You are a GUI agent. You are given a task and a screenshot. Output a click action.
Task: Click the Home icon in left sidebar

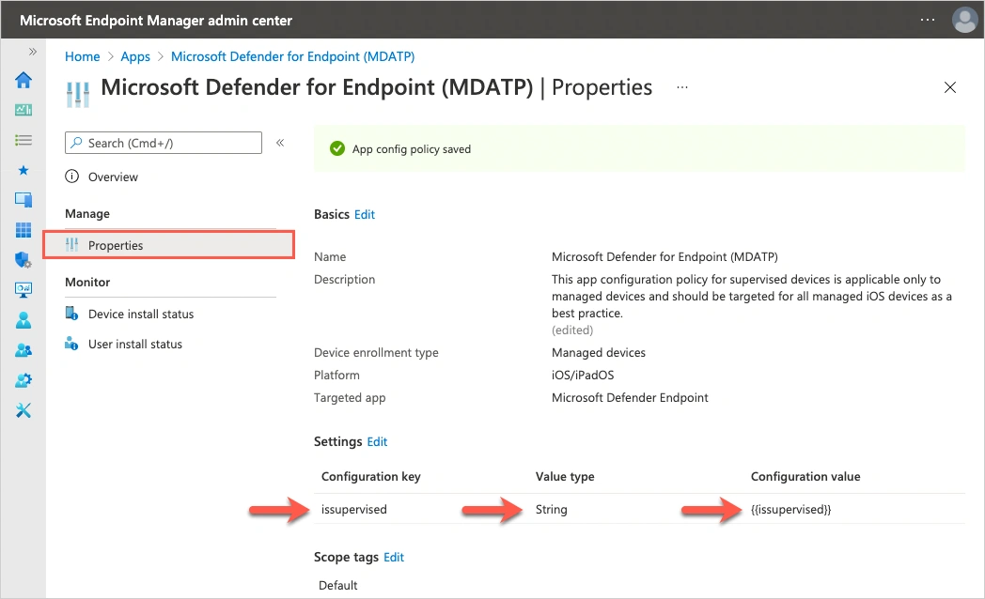23,80
